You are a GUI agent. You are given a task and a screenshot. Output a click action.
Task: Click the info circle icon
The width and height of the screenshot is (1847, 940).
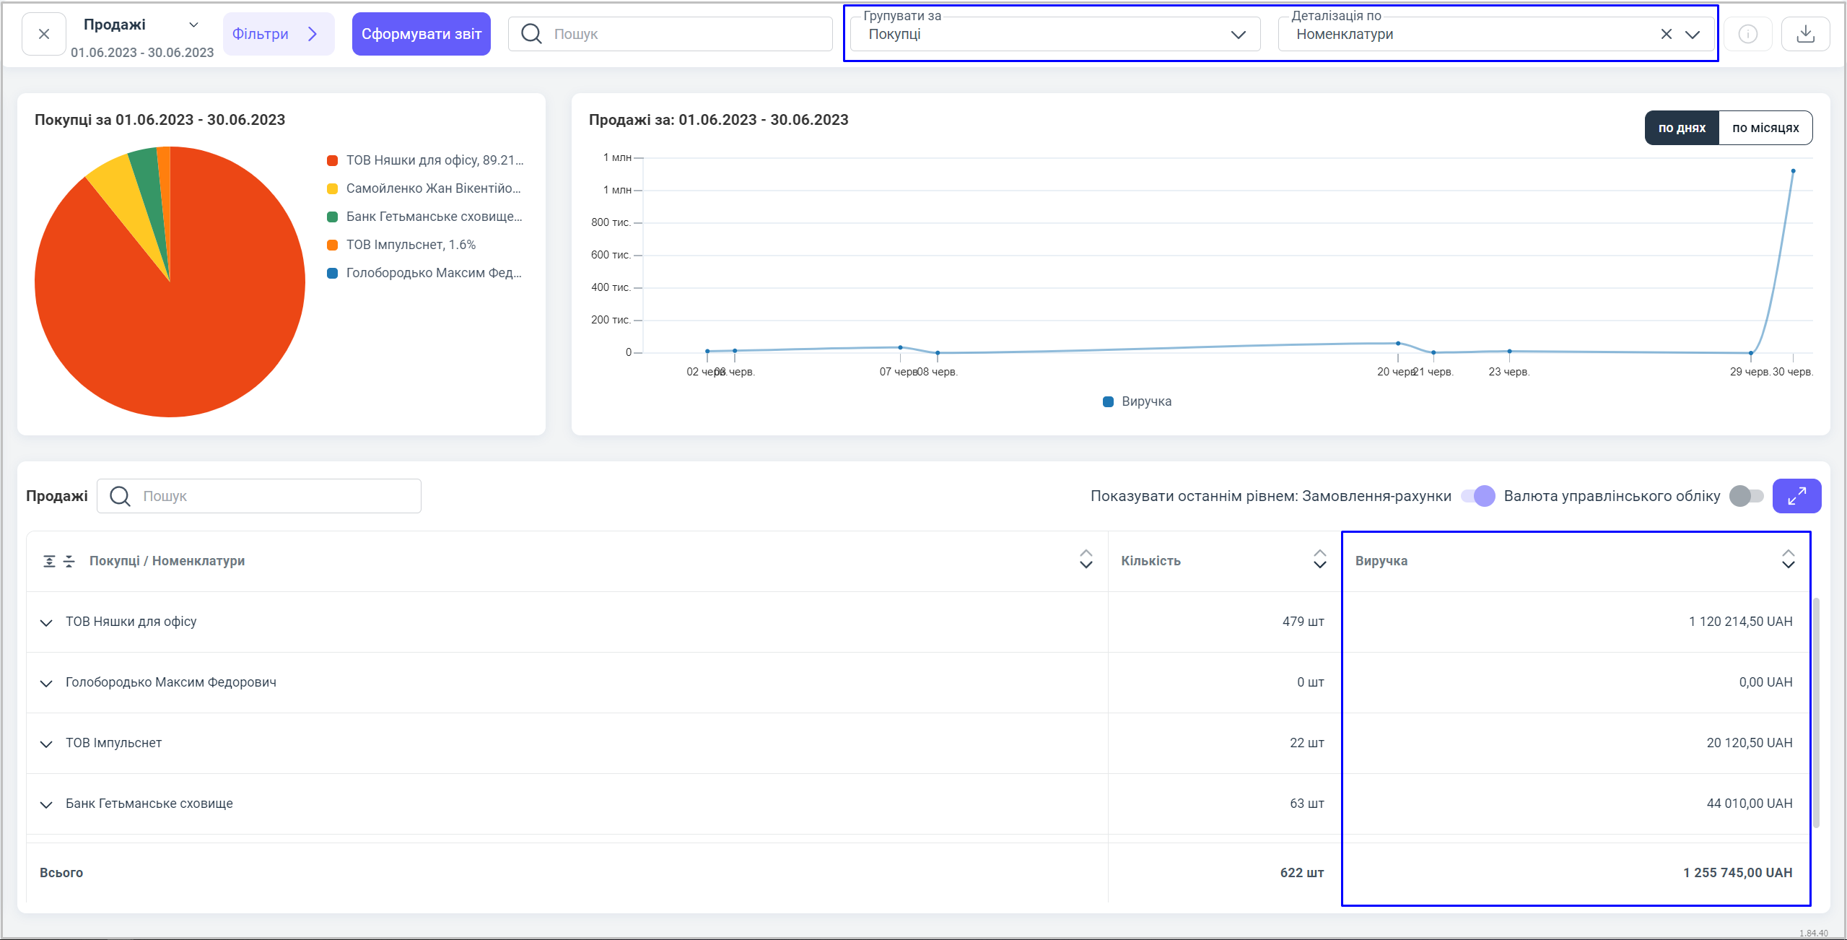coord(1747,34)
